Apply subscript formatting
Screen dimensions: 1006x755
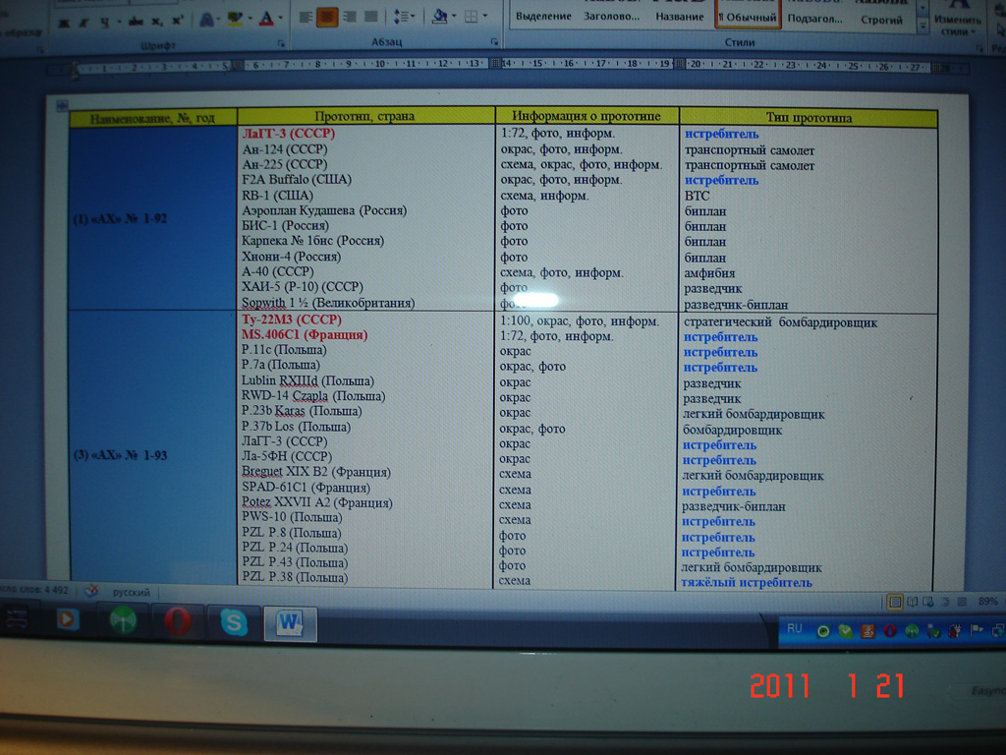(158, 21)
